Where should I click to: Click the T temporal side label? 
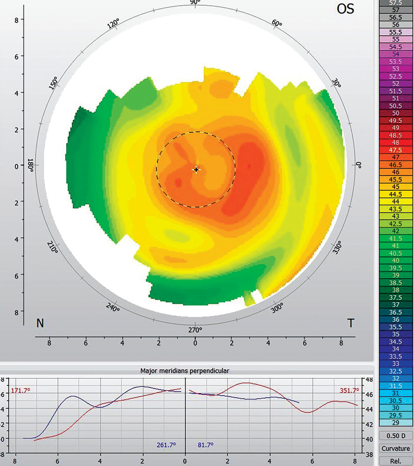coord(351,323)
